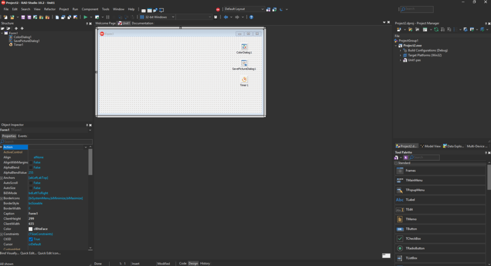The width and height of the screenshot is (491, 266).
Task: Click the Quick Edit Icon... link
Action: click(x=49, y=253)
